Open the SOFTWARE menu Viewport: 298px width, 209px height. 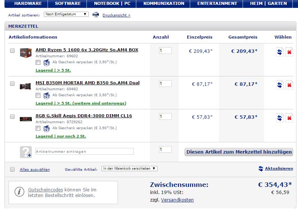[67, 4]
